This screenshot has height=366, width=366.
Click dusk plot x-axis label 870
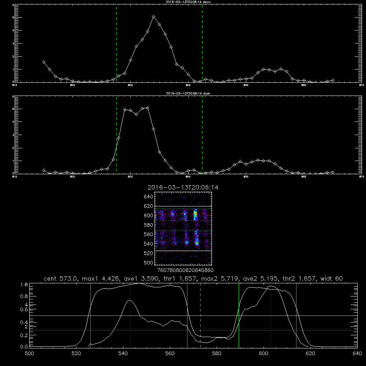[362, 177]
